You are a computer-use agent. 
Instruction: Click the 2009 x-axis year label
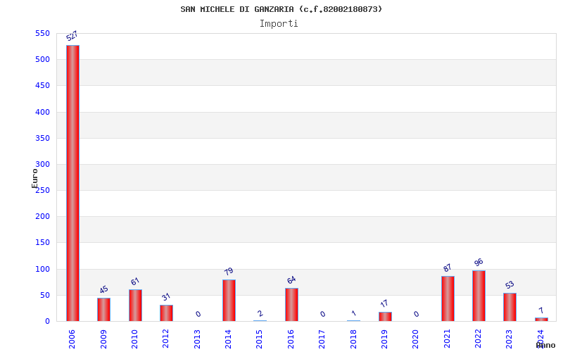pos(103,339)
